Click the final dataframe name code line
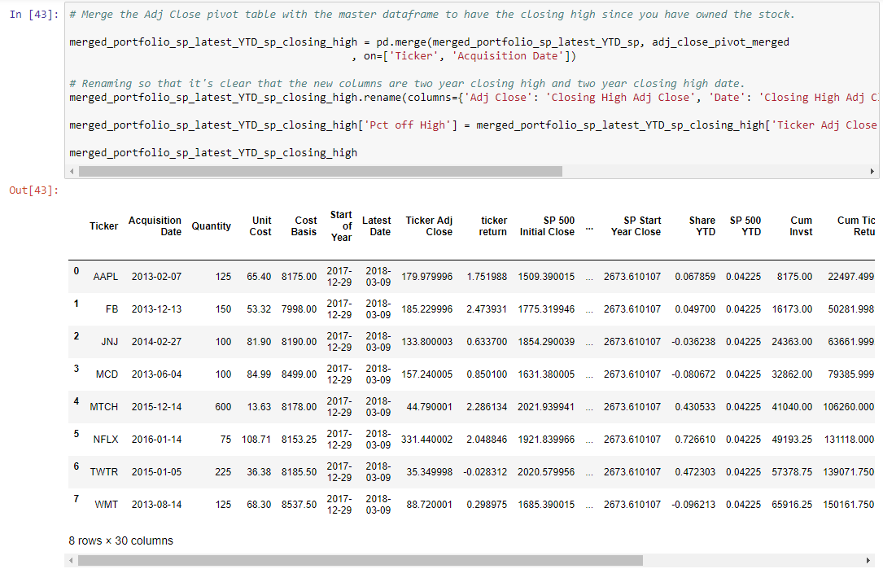The image size is (883, 569). 213,153
